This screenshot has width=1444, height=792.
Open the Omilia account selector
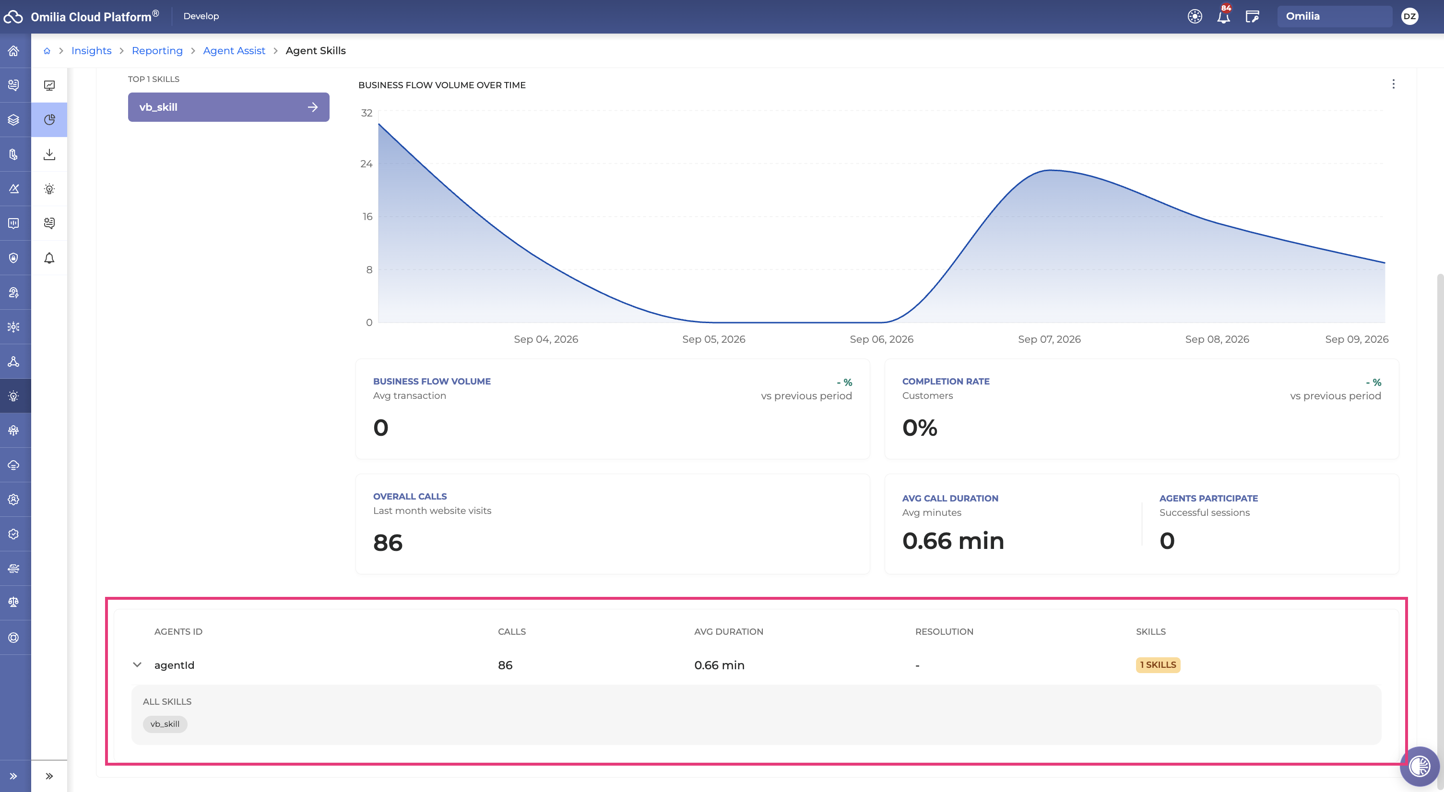(1334, 16)
